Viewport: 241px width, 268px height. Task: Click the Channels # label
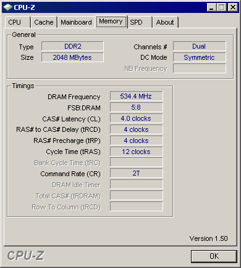[x=150, y=47]
